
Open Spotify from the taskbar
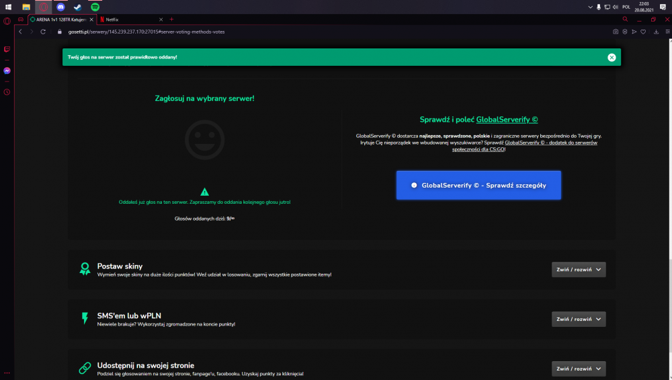(95, 7)
